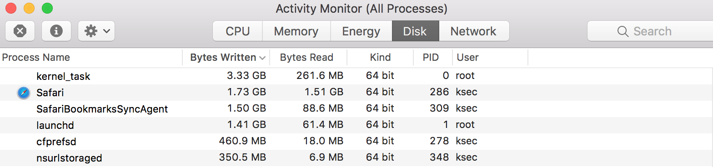The width and height of the screenshot is (713, 167).
Task: Click into the Search field
Action: pyautogui.click(x=650, y=31)
